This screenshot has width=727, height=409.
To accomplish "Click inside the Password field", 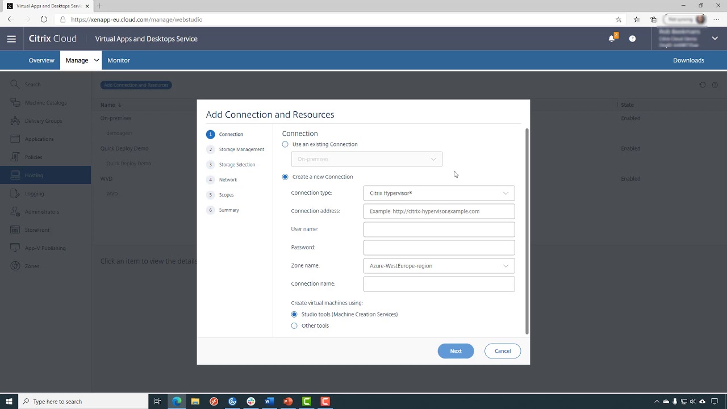I will pos(439,248).
